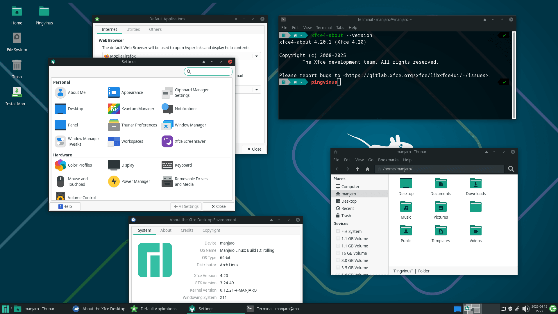Open Color Profiles settings

click(x=60, y=165)
